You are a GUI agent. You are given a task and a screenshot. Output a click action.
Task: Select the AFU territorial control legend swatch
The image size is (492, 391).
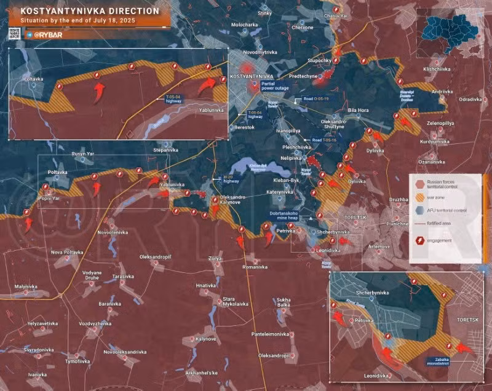coord(420,210)
